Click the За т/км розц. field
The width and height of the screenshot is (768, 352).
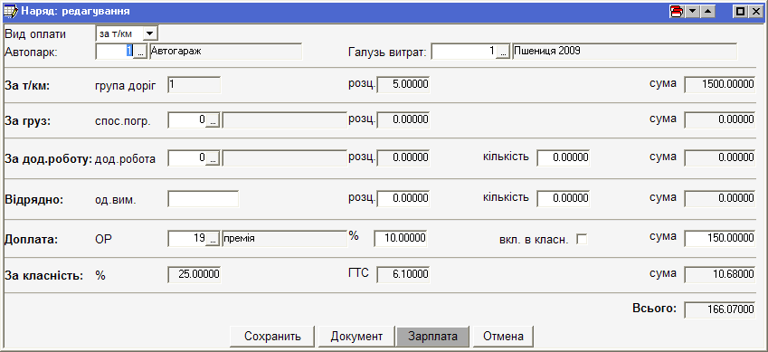coord(403,85)
